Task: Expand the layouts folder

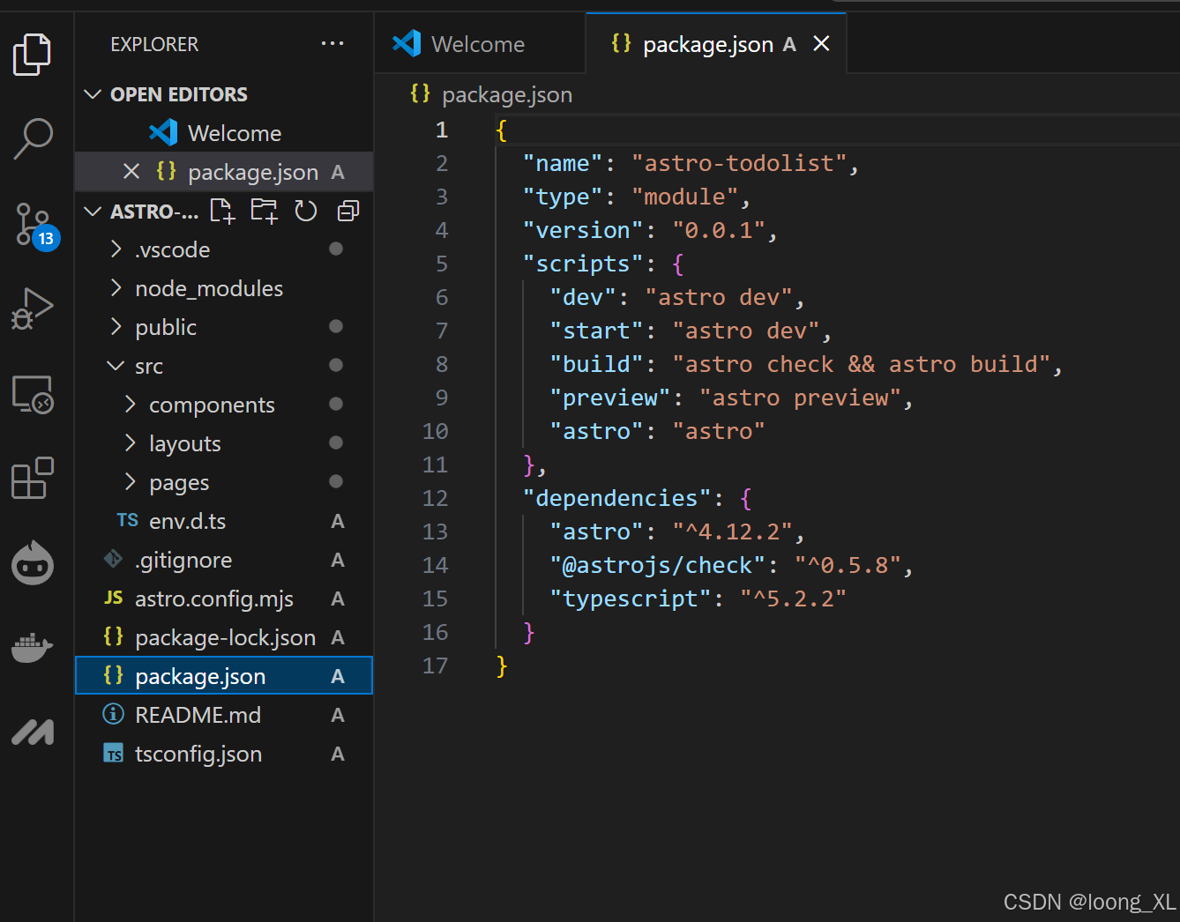Action: click(x=131, y=443)
